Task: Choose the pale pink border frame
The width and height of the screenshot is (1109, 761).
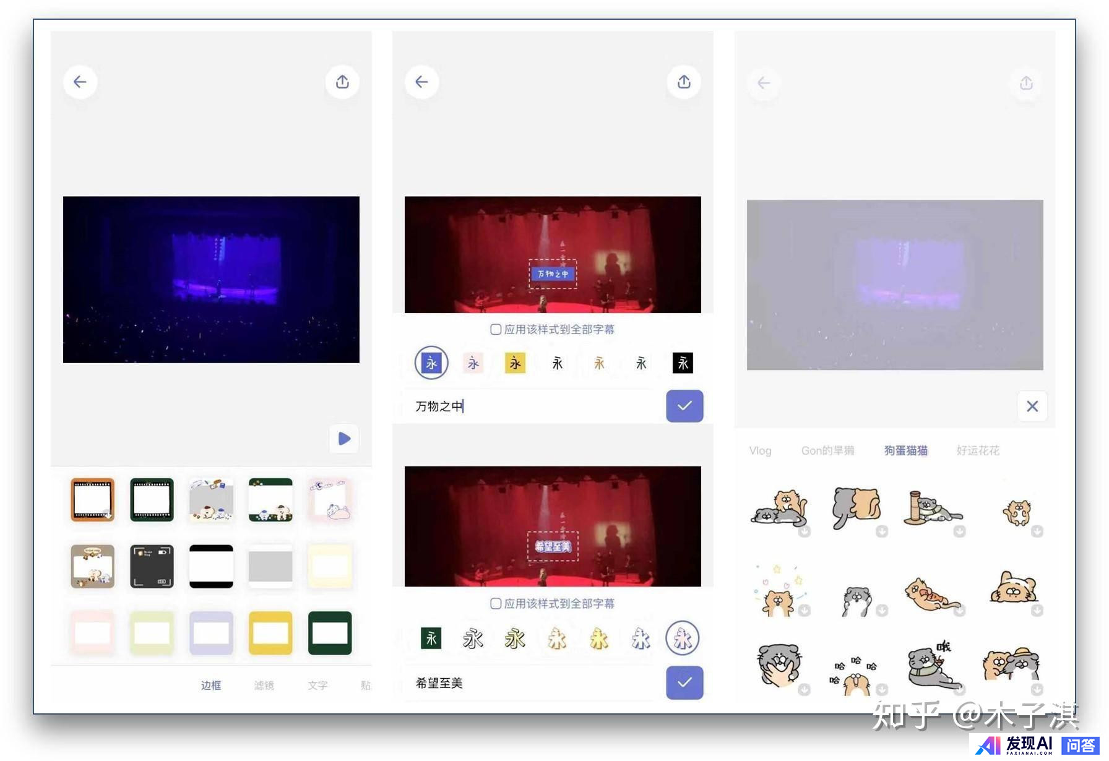Action: [x=92, y=633]
